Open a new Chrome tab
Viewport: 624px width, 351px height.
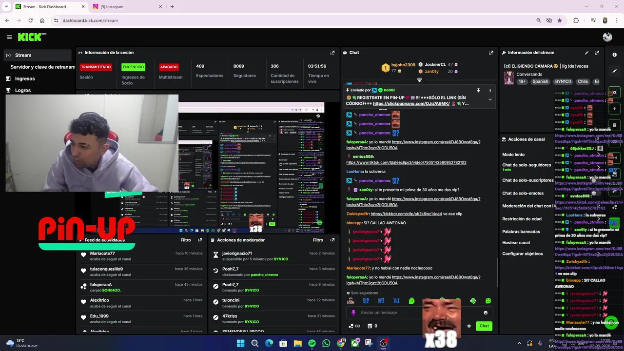pyautogui.click(x=172, y=7)
